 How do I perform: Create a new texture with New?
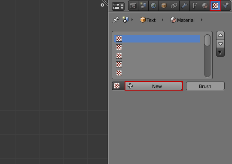pos(154,86)
